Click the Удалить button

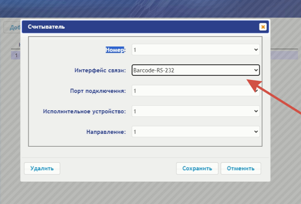[x=42, y=168]
